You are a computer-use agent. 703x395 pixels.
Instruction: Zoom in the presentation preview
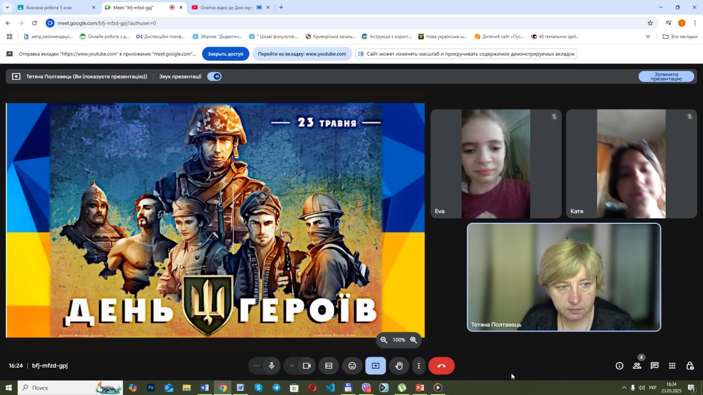(x=414, y=340)
